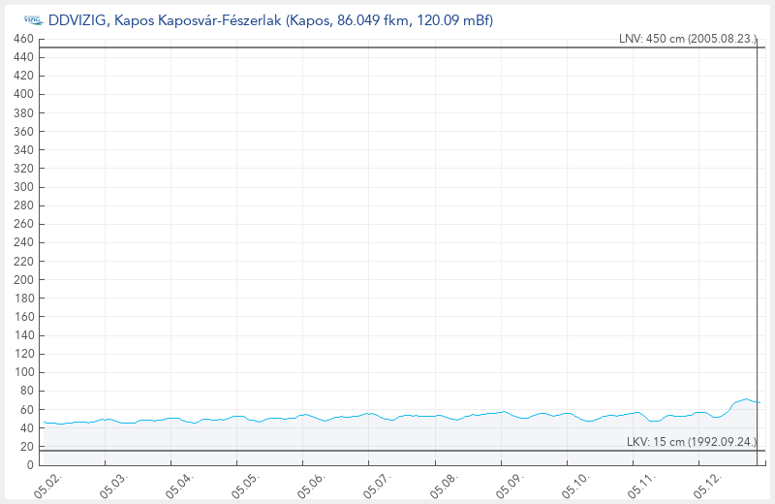Viewport: 775px width, 504px height.
Task: Click the VIZIG logo icon
Action: click(34, 19)
